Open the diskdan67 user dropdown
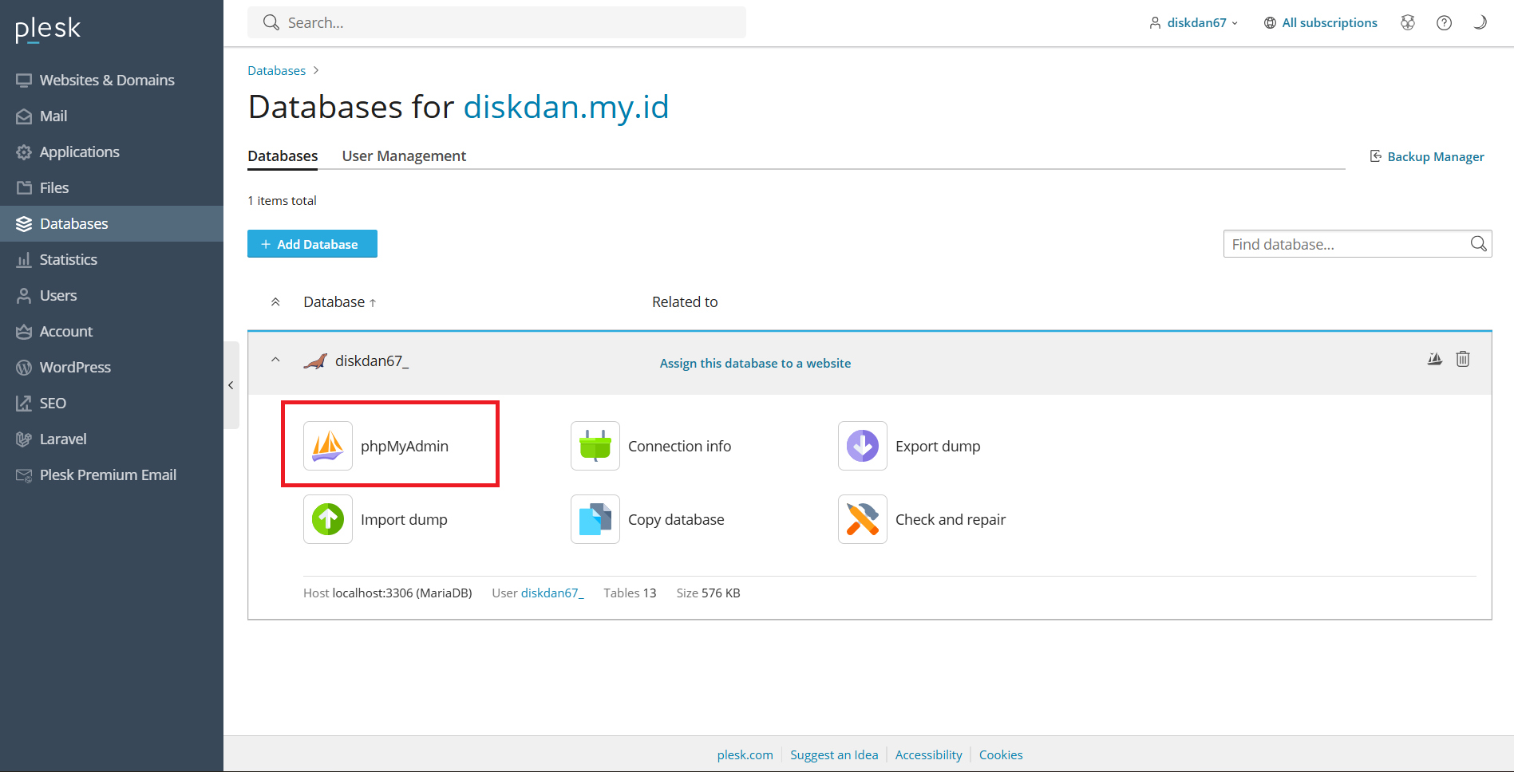This screenshot has width=1514, height=772. [1195, 23]
